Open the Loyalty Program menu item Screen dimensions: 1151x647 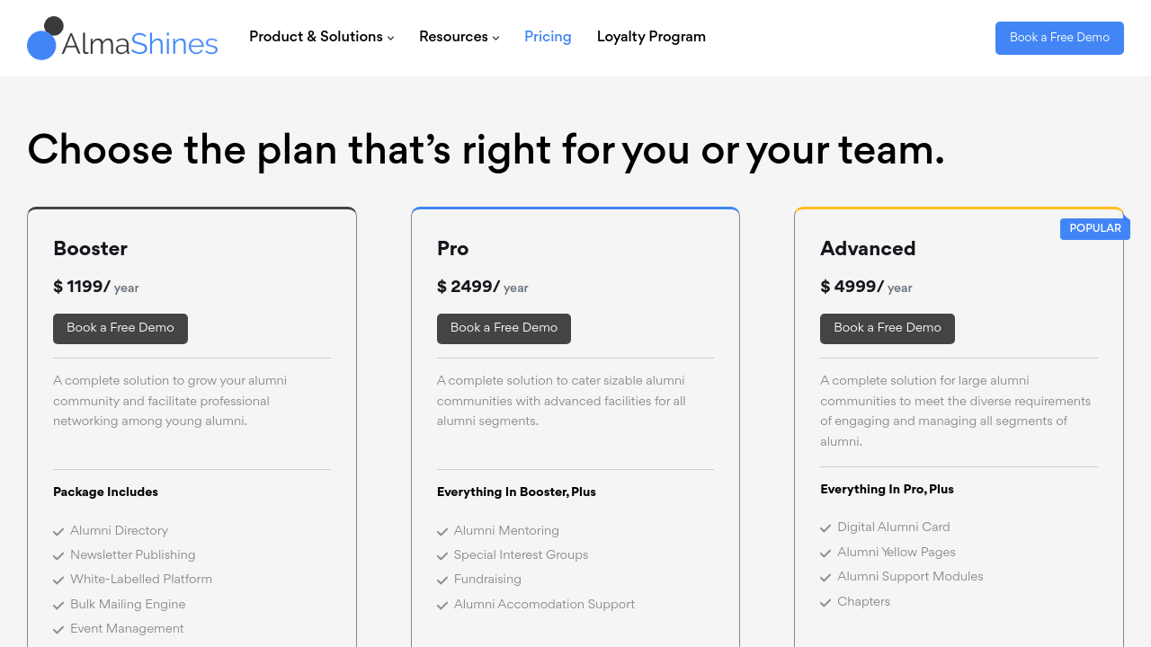(651, 37)
